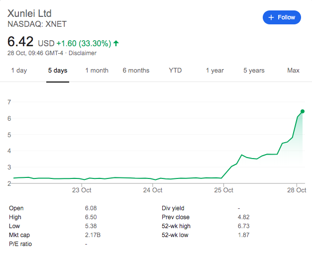Switch to YTD range
Screen dimensions: 312x253
click(x=175, y=71)
